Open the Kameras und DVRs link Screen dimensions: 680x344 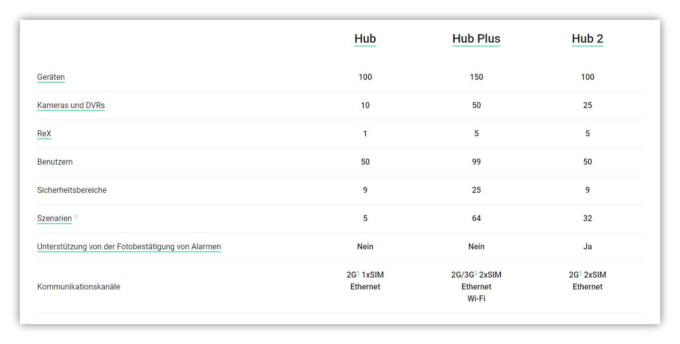[71, 106]
